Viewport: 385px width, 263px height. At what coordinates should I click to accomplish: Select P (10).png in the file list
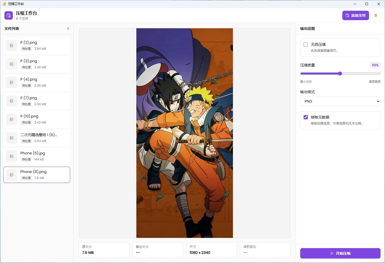(x=37, y=119)
